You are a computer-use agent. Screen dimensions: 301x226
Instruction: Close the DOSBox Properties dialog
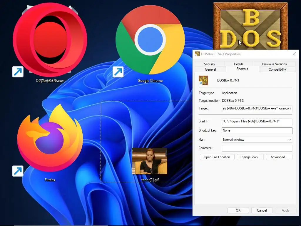click(x=294, y=54)
